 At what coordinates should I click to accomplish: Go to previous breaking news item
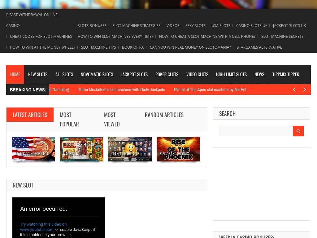294,90
